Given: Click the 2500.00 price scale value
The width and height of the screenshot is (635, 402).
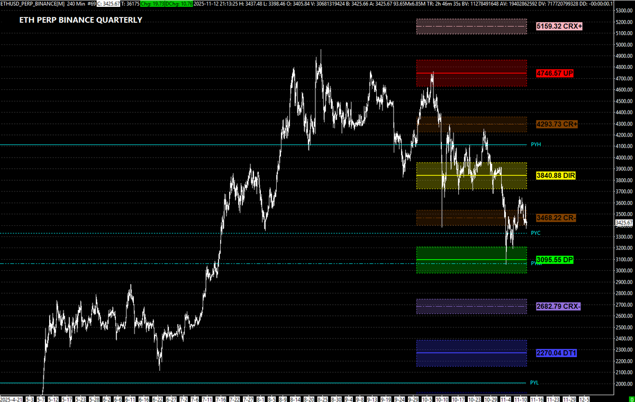Looking at the screenshot, I should [x=624, y=327].
